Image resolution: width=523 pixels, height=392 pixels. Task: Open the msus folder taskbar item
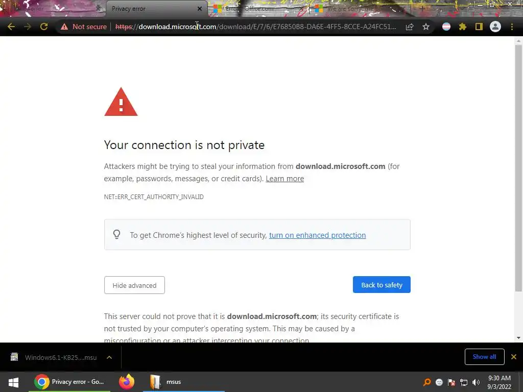click(x=183, y=382)
